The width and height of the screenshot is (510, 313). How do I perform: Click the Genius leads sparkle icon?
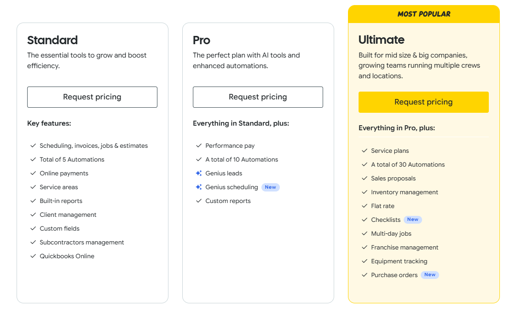199,173
